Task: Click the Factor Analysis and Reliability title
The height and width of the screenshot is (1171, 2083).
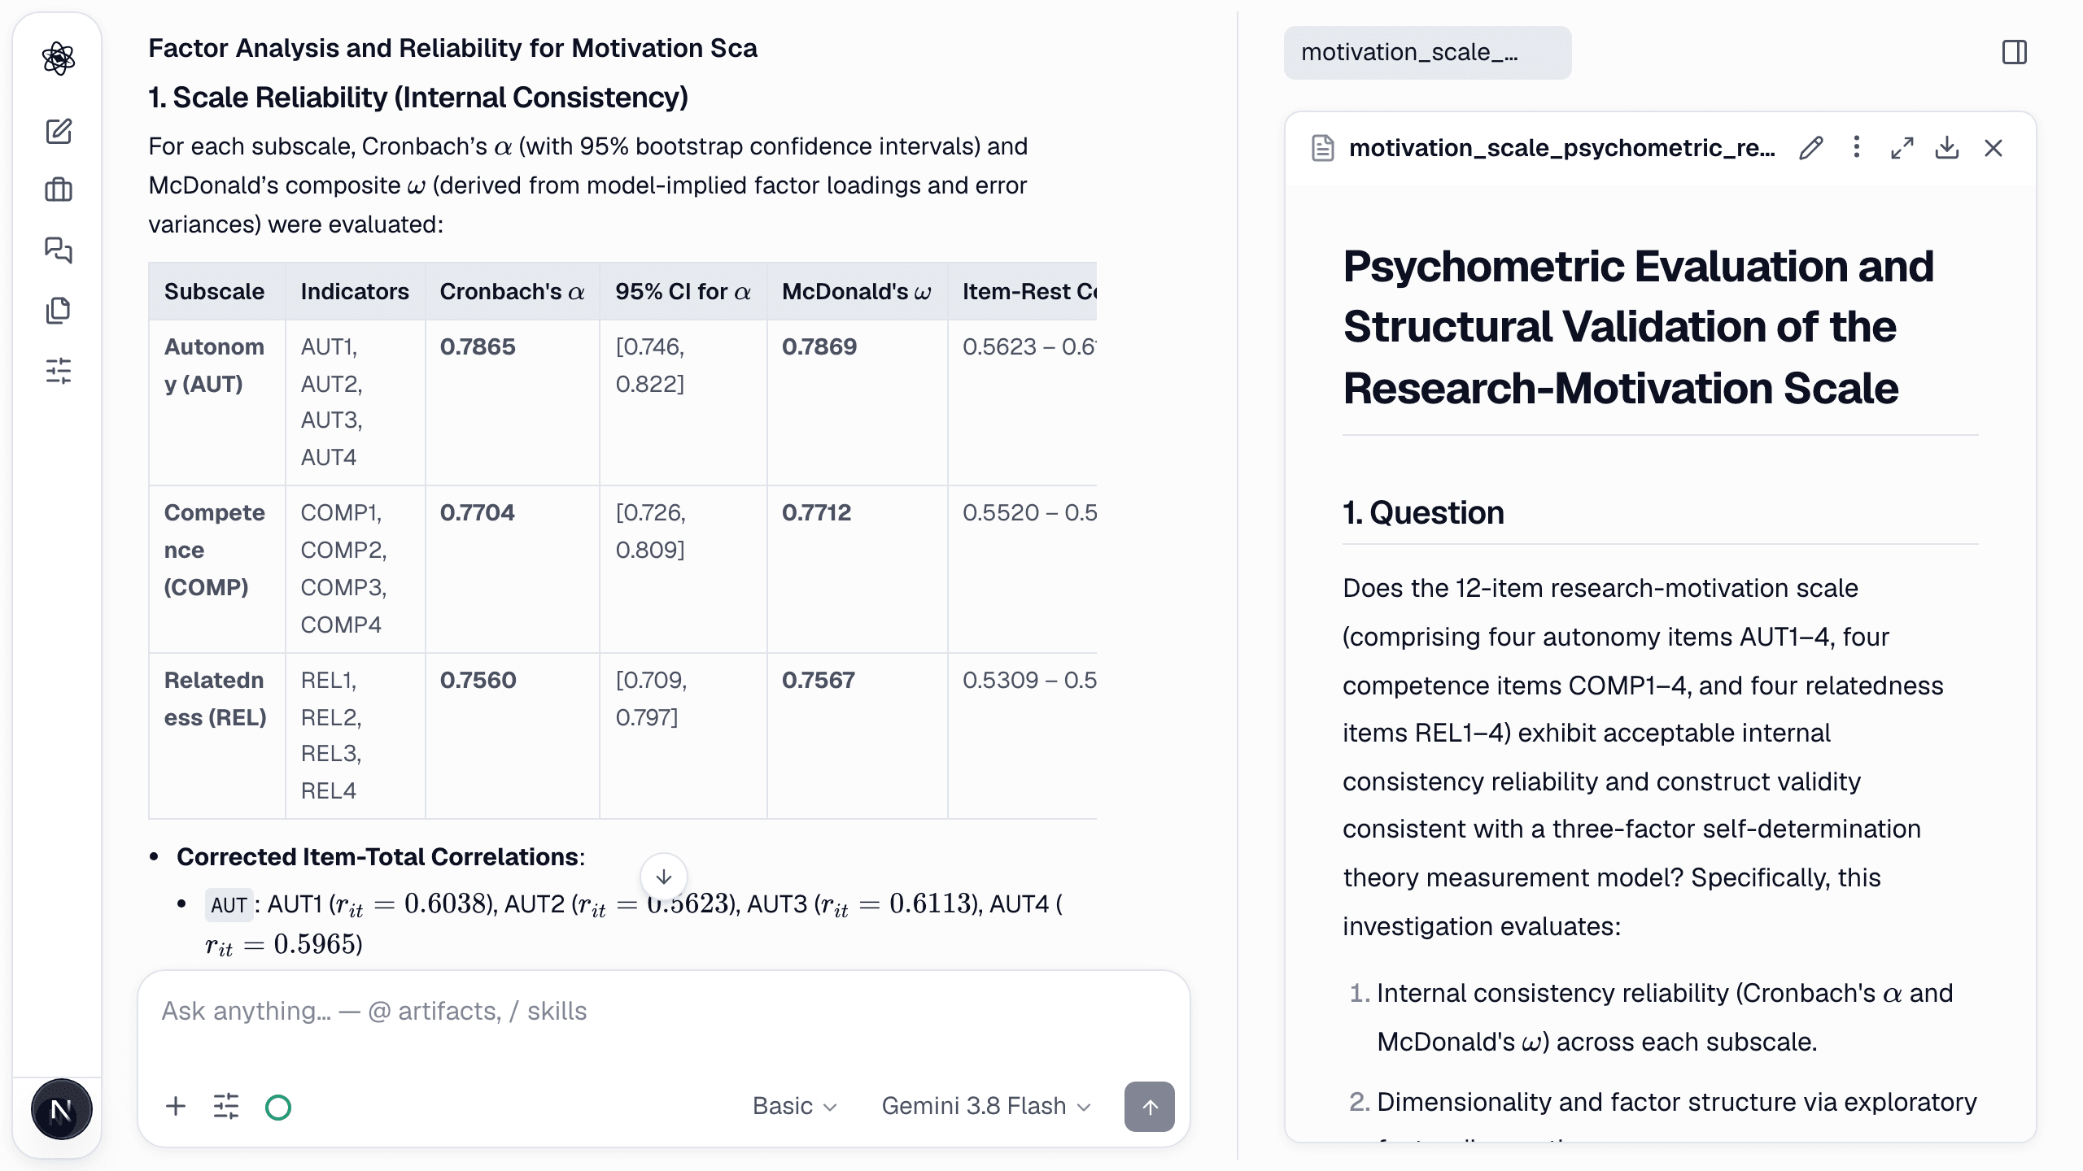Action: (452, 48)
